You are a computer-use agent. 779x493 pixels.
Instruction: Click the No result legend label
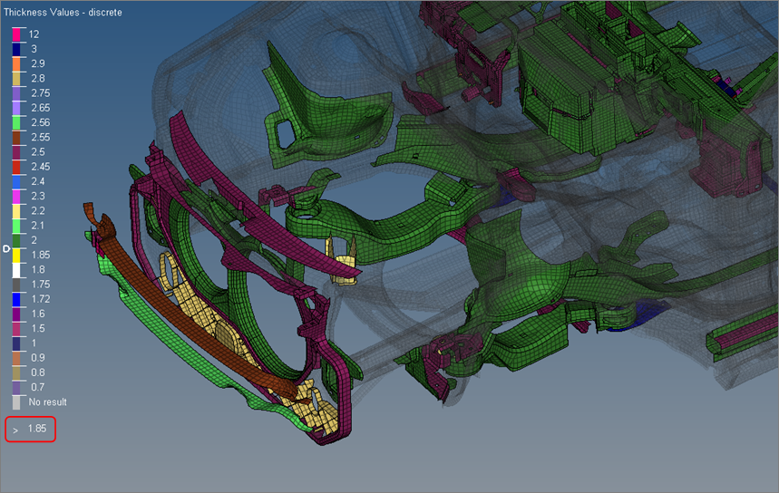point(47,401)
